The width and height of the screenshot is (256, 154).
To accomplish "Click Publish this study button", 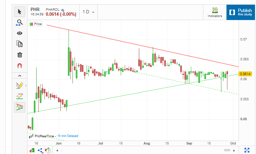I will 241,12.
